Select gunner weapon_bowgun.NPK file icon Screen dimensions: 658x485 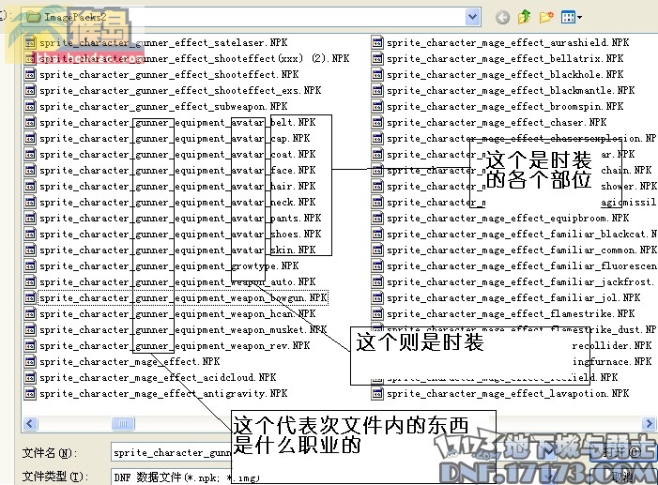pos(30,297)
